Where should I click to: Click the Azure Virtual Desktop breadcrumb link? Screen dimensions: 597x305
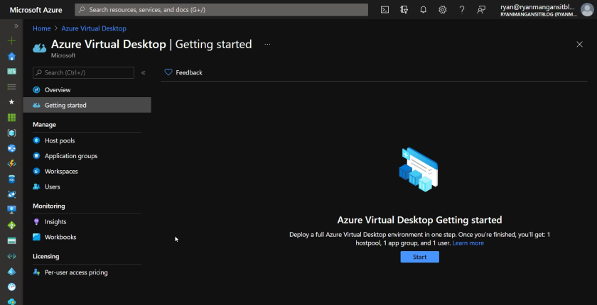coord(94,28)
